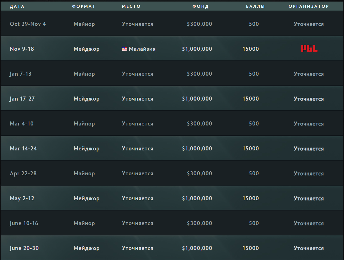Select the ФОРМАТ column header
344x260 pixels.
click(84, 6)
